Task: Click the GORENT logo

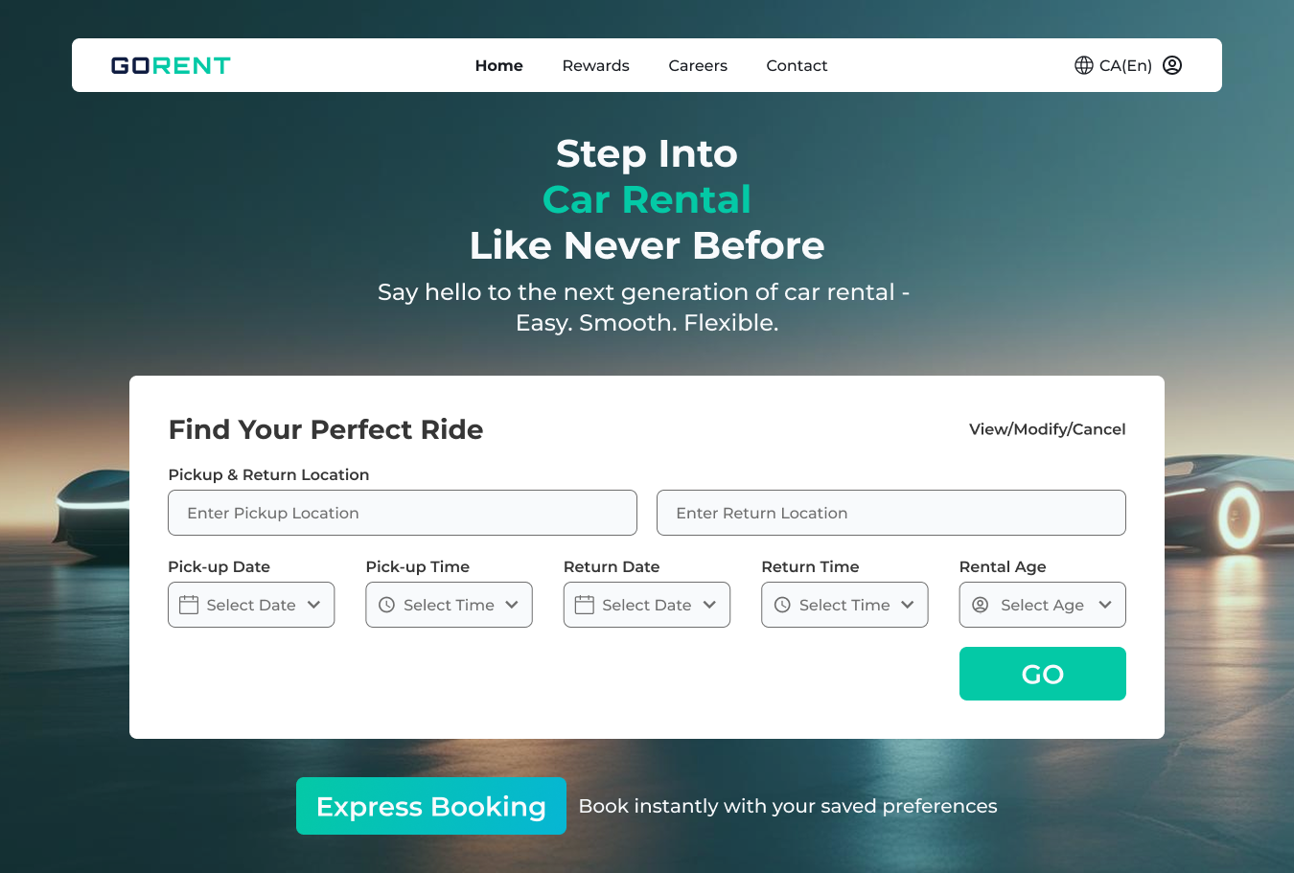Action: point(171,65)
